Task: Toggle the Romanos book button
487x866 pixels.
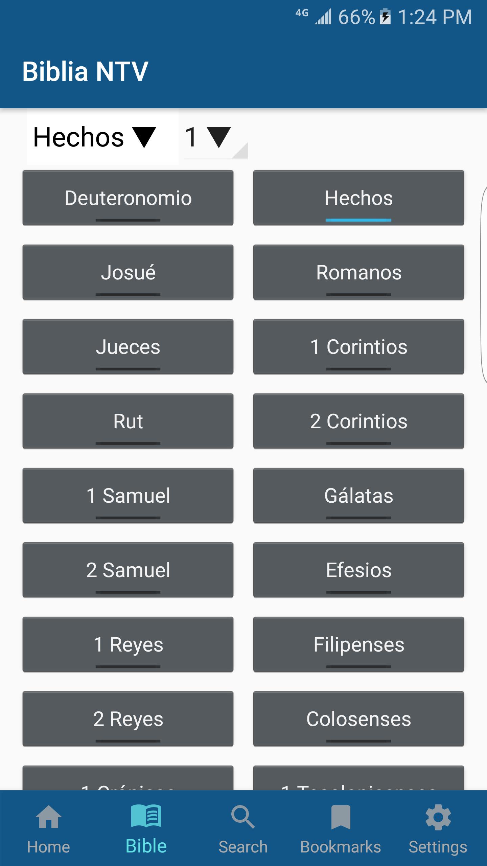Action: coord(358,272)
